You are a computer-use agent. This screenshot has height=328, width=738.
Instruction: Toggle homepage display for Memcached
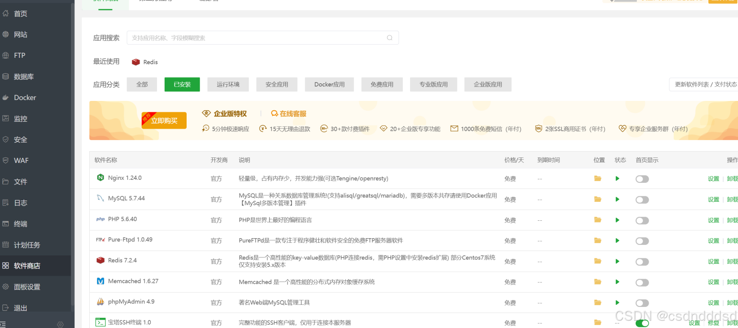click(x=642, y=282)
